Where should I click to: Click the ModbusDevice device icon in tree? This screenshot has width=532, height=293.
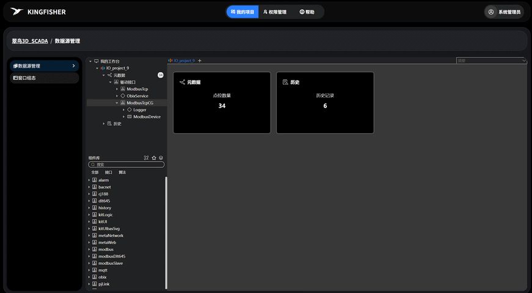pos(129,117)
